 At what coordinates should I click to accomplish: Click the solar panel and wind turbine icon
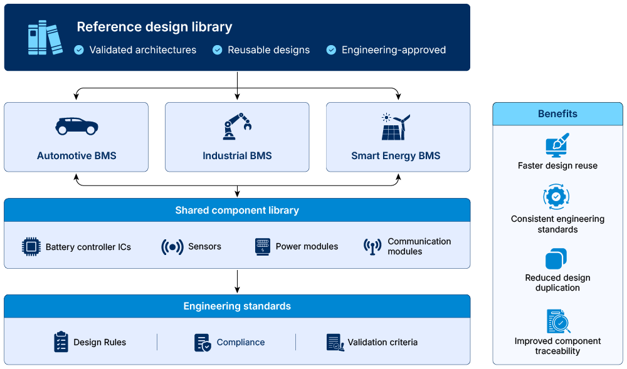click(396, 127)
